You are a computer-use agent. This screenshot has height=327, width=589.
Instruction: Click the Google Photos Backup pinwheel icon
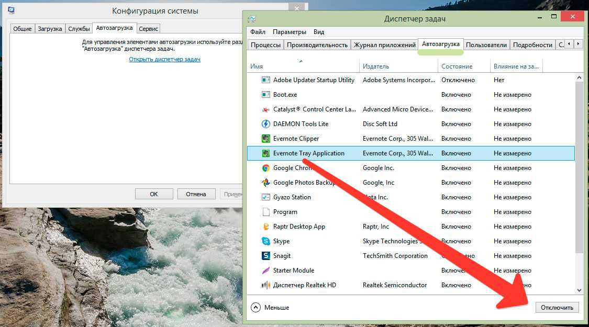265,183
